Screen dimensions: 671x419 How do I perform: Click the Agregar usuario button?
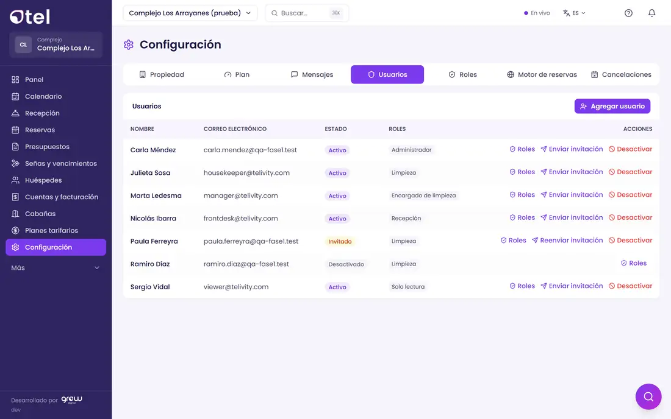(612, 107)
